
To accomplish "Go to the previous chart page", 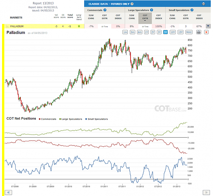I will (9, 192).
